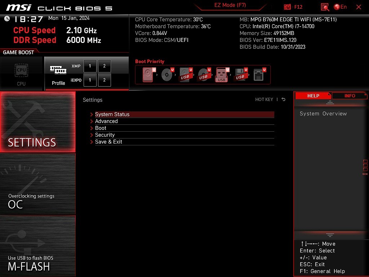
Task: Click the System Overview help text
Action: [323, 114]
